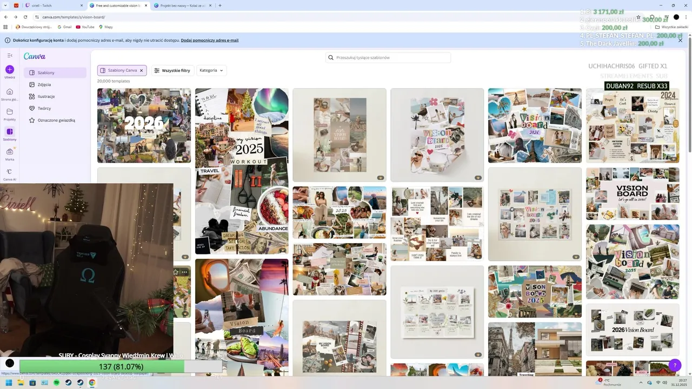Open the Chrome three-dot menu

coord(686,17)
